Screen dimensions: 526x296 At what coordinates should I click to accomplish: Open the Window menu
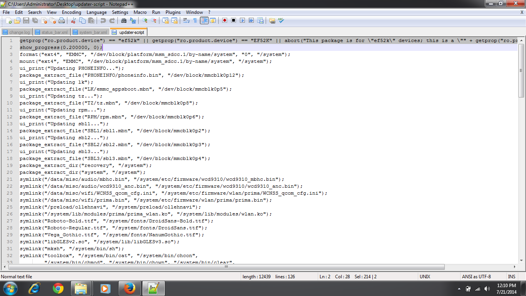click(x=194, y=12)
